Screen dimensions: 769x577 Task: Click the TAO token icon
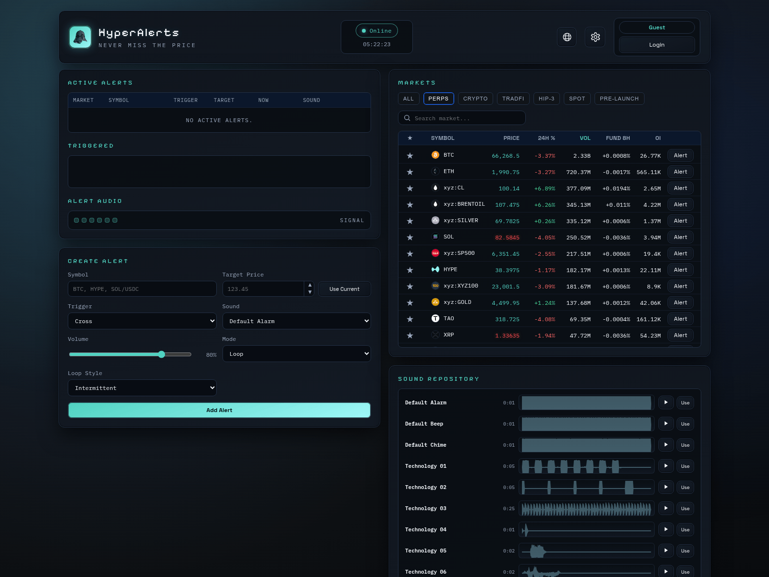[x=435, y=318]
